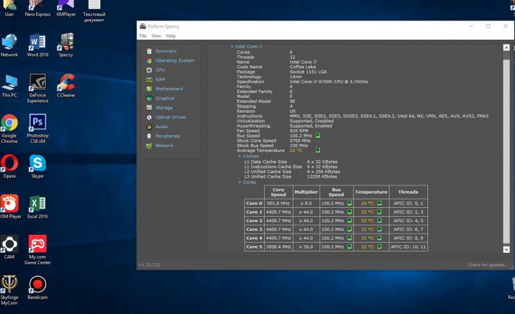The image size is (515, 314).
Task: Click the Check for updates link
Action: click(486, 265)
